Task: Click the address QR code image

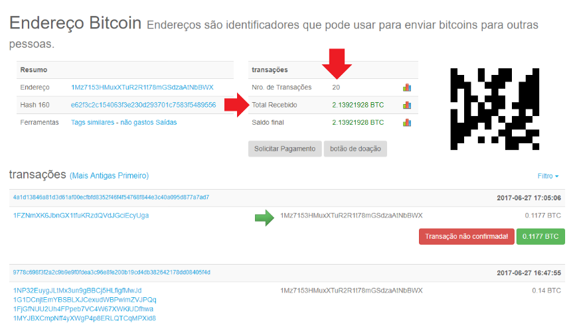Action: 495,109
